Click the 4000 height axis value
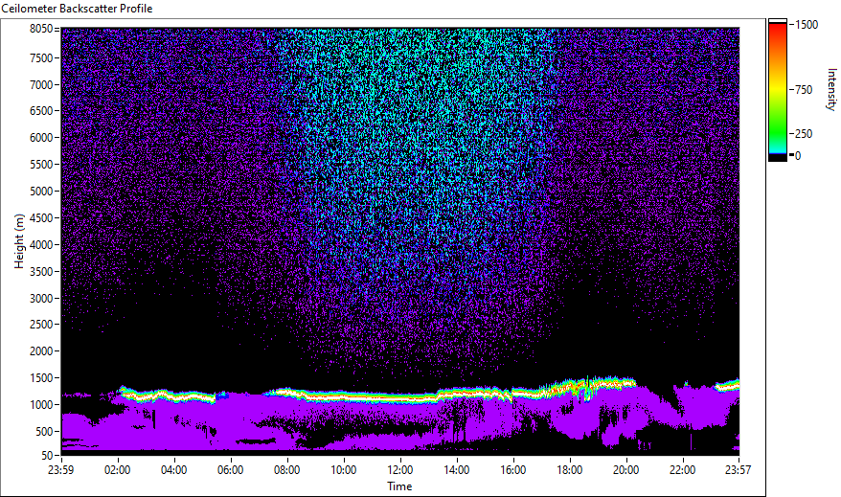 point(41,245)
